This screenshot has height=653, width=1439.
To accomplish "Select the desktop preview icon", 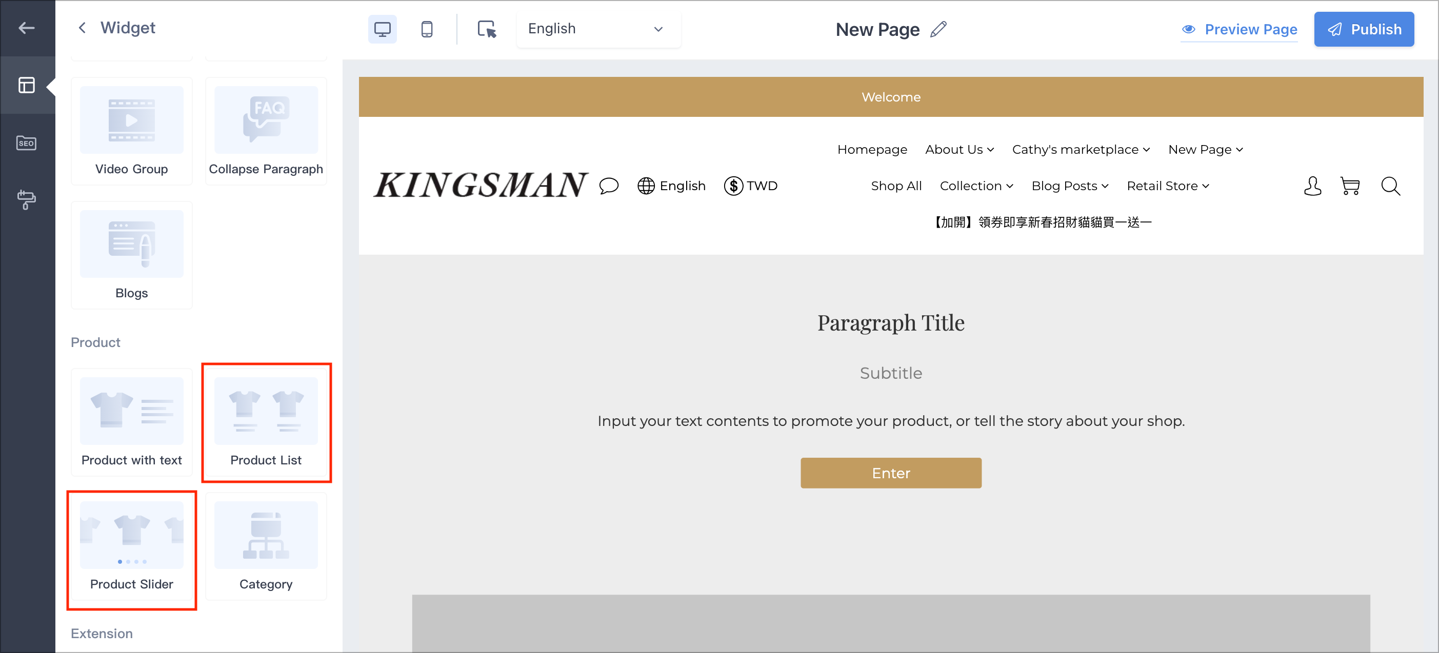I will click(x=382, y=29).
